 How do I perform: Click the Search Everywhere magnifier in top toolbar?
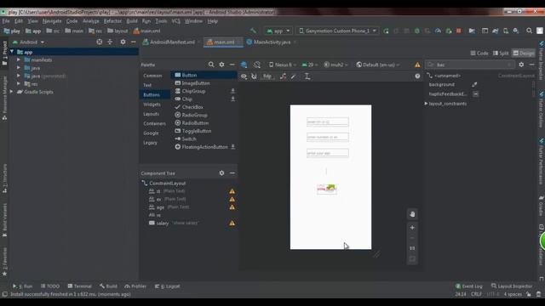click(529, 31)
